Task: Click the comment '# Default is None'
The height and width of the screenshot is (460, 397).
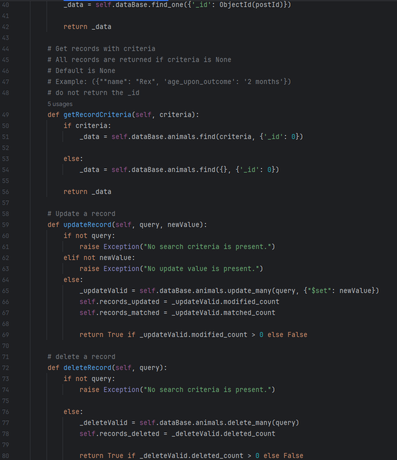Action: pyautogui.click(x=81, y=70)
